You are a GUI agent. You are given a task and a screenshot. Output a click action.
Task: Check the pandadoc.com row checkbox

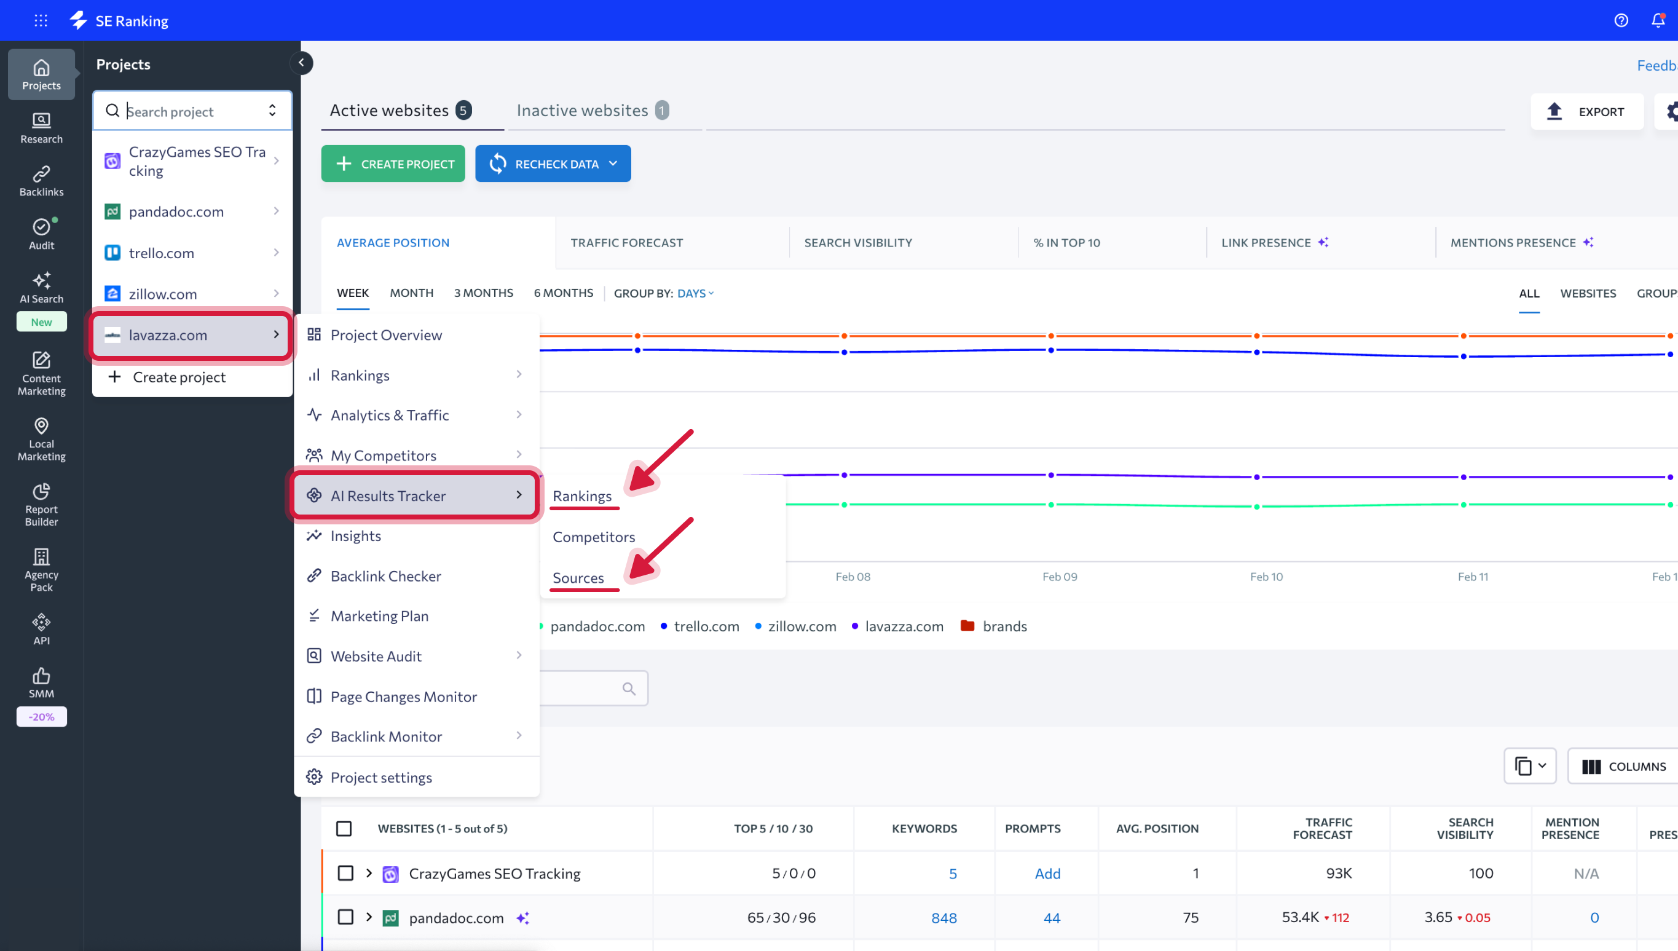[x=345, y=917]
